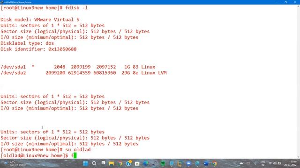Click the OneDrive cloud tray icon
This screenshot has height=168, width=300.
[241, 163]
